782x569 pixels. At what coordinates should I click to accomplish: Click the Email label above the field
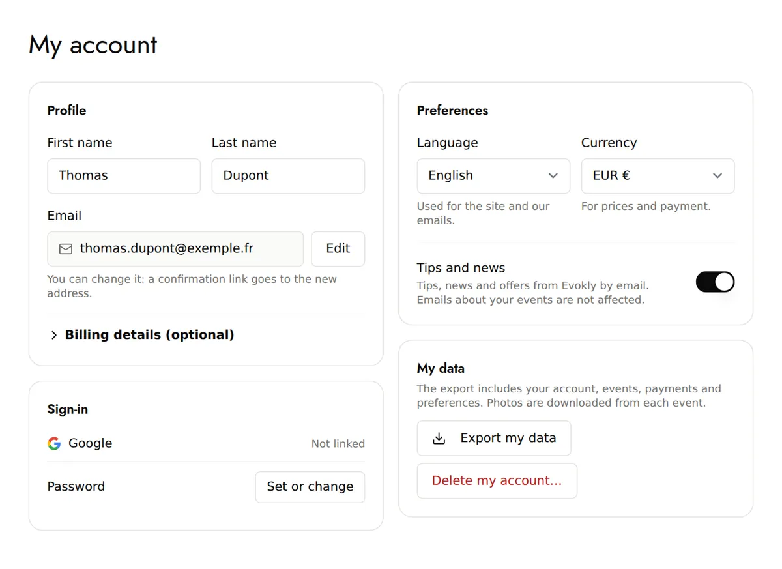(65, 216)
